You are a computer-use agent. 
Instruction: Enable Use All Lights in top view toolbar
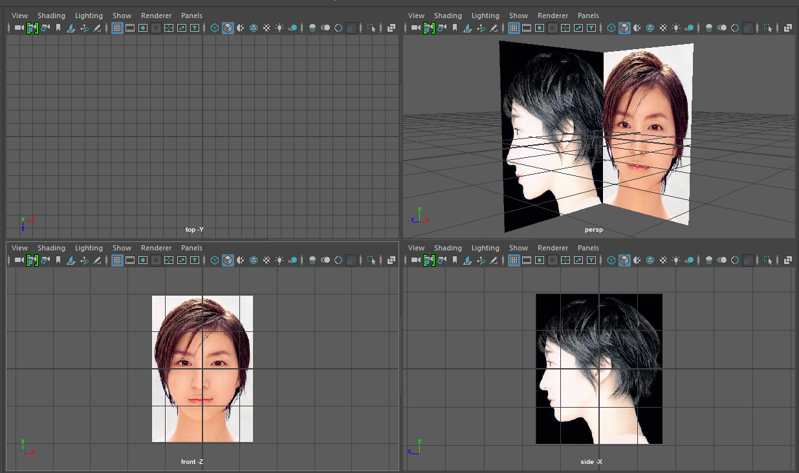coord(279,28)
